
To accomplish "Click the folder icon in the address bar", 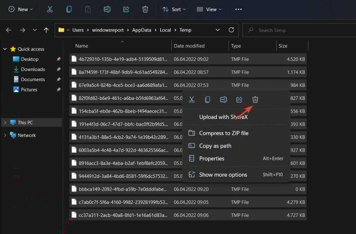I will pos(61,30).
